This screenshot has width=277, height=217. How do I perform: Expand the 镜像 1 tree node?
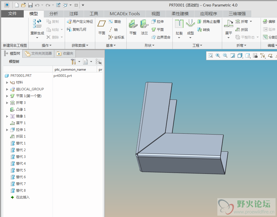pyautogui.click(x=7, y=116)
